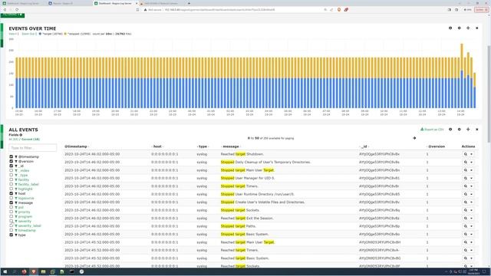The height and width of the screenshot is (276, 491).
Task: Click the move icon on All Events
Action: (x=468, y=130)
